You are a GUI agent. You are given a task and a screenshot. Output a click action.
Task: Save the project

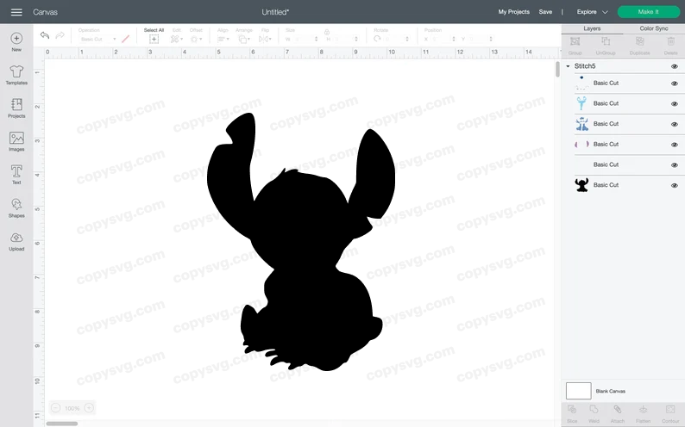click(x=545, y=12)
